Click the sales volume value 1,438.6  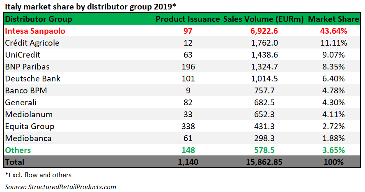click(264, 55)
